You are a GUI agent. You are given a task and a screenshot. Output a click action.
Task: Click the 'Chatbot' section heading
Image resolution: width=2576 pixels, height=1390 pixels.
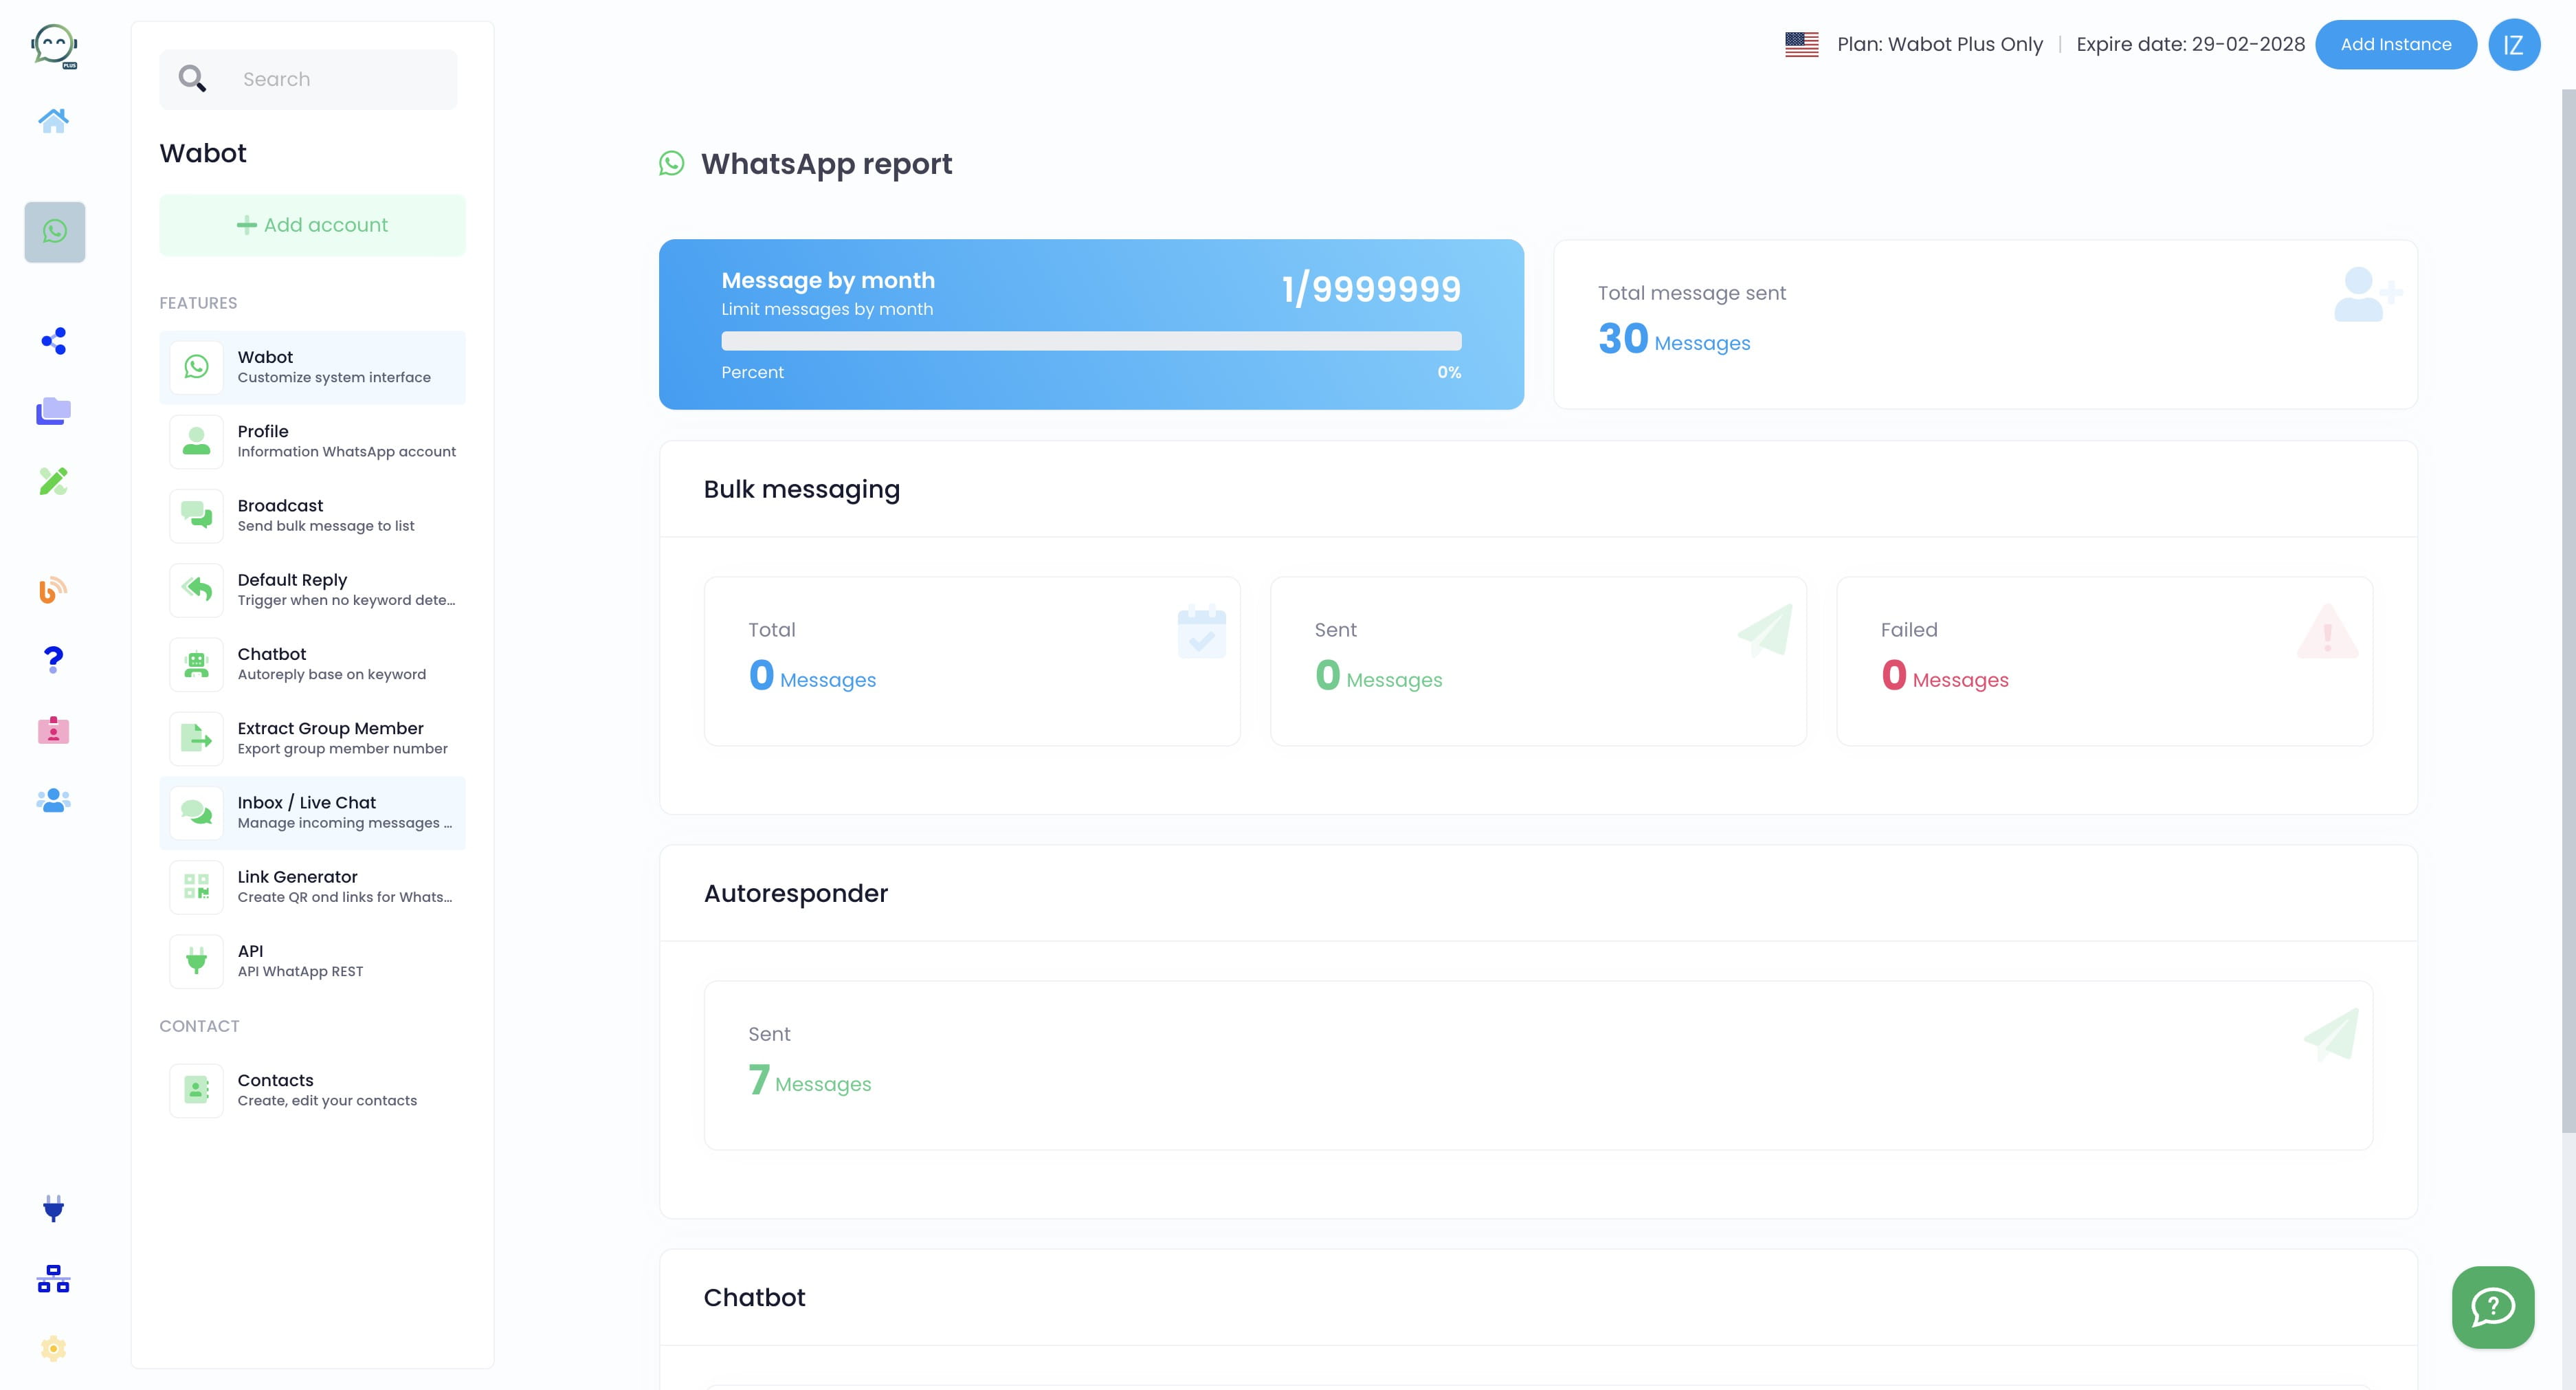[754, 1297]
